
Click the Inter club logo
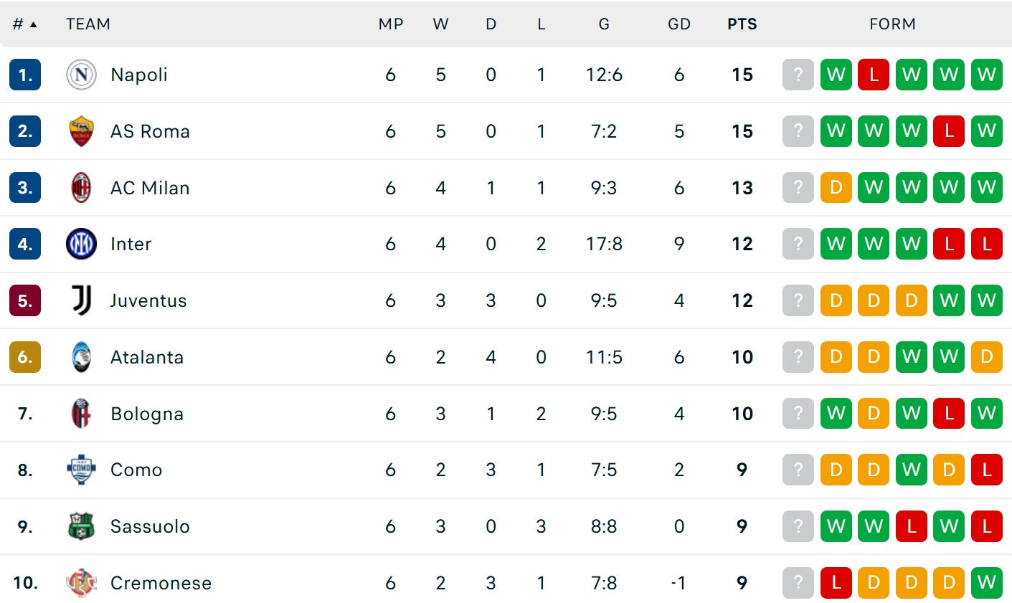[x=81, y=244]
